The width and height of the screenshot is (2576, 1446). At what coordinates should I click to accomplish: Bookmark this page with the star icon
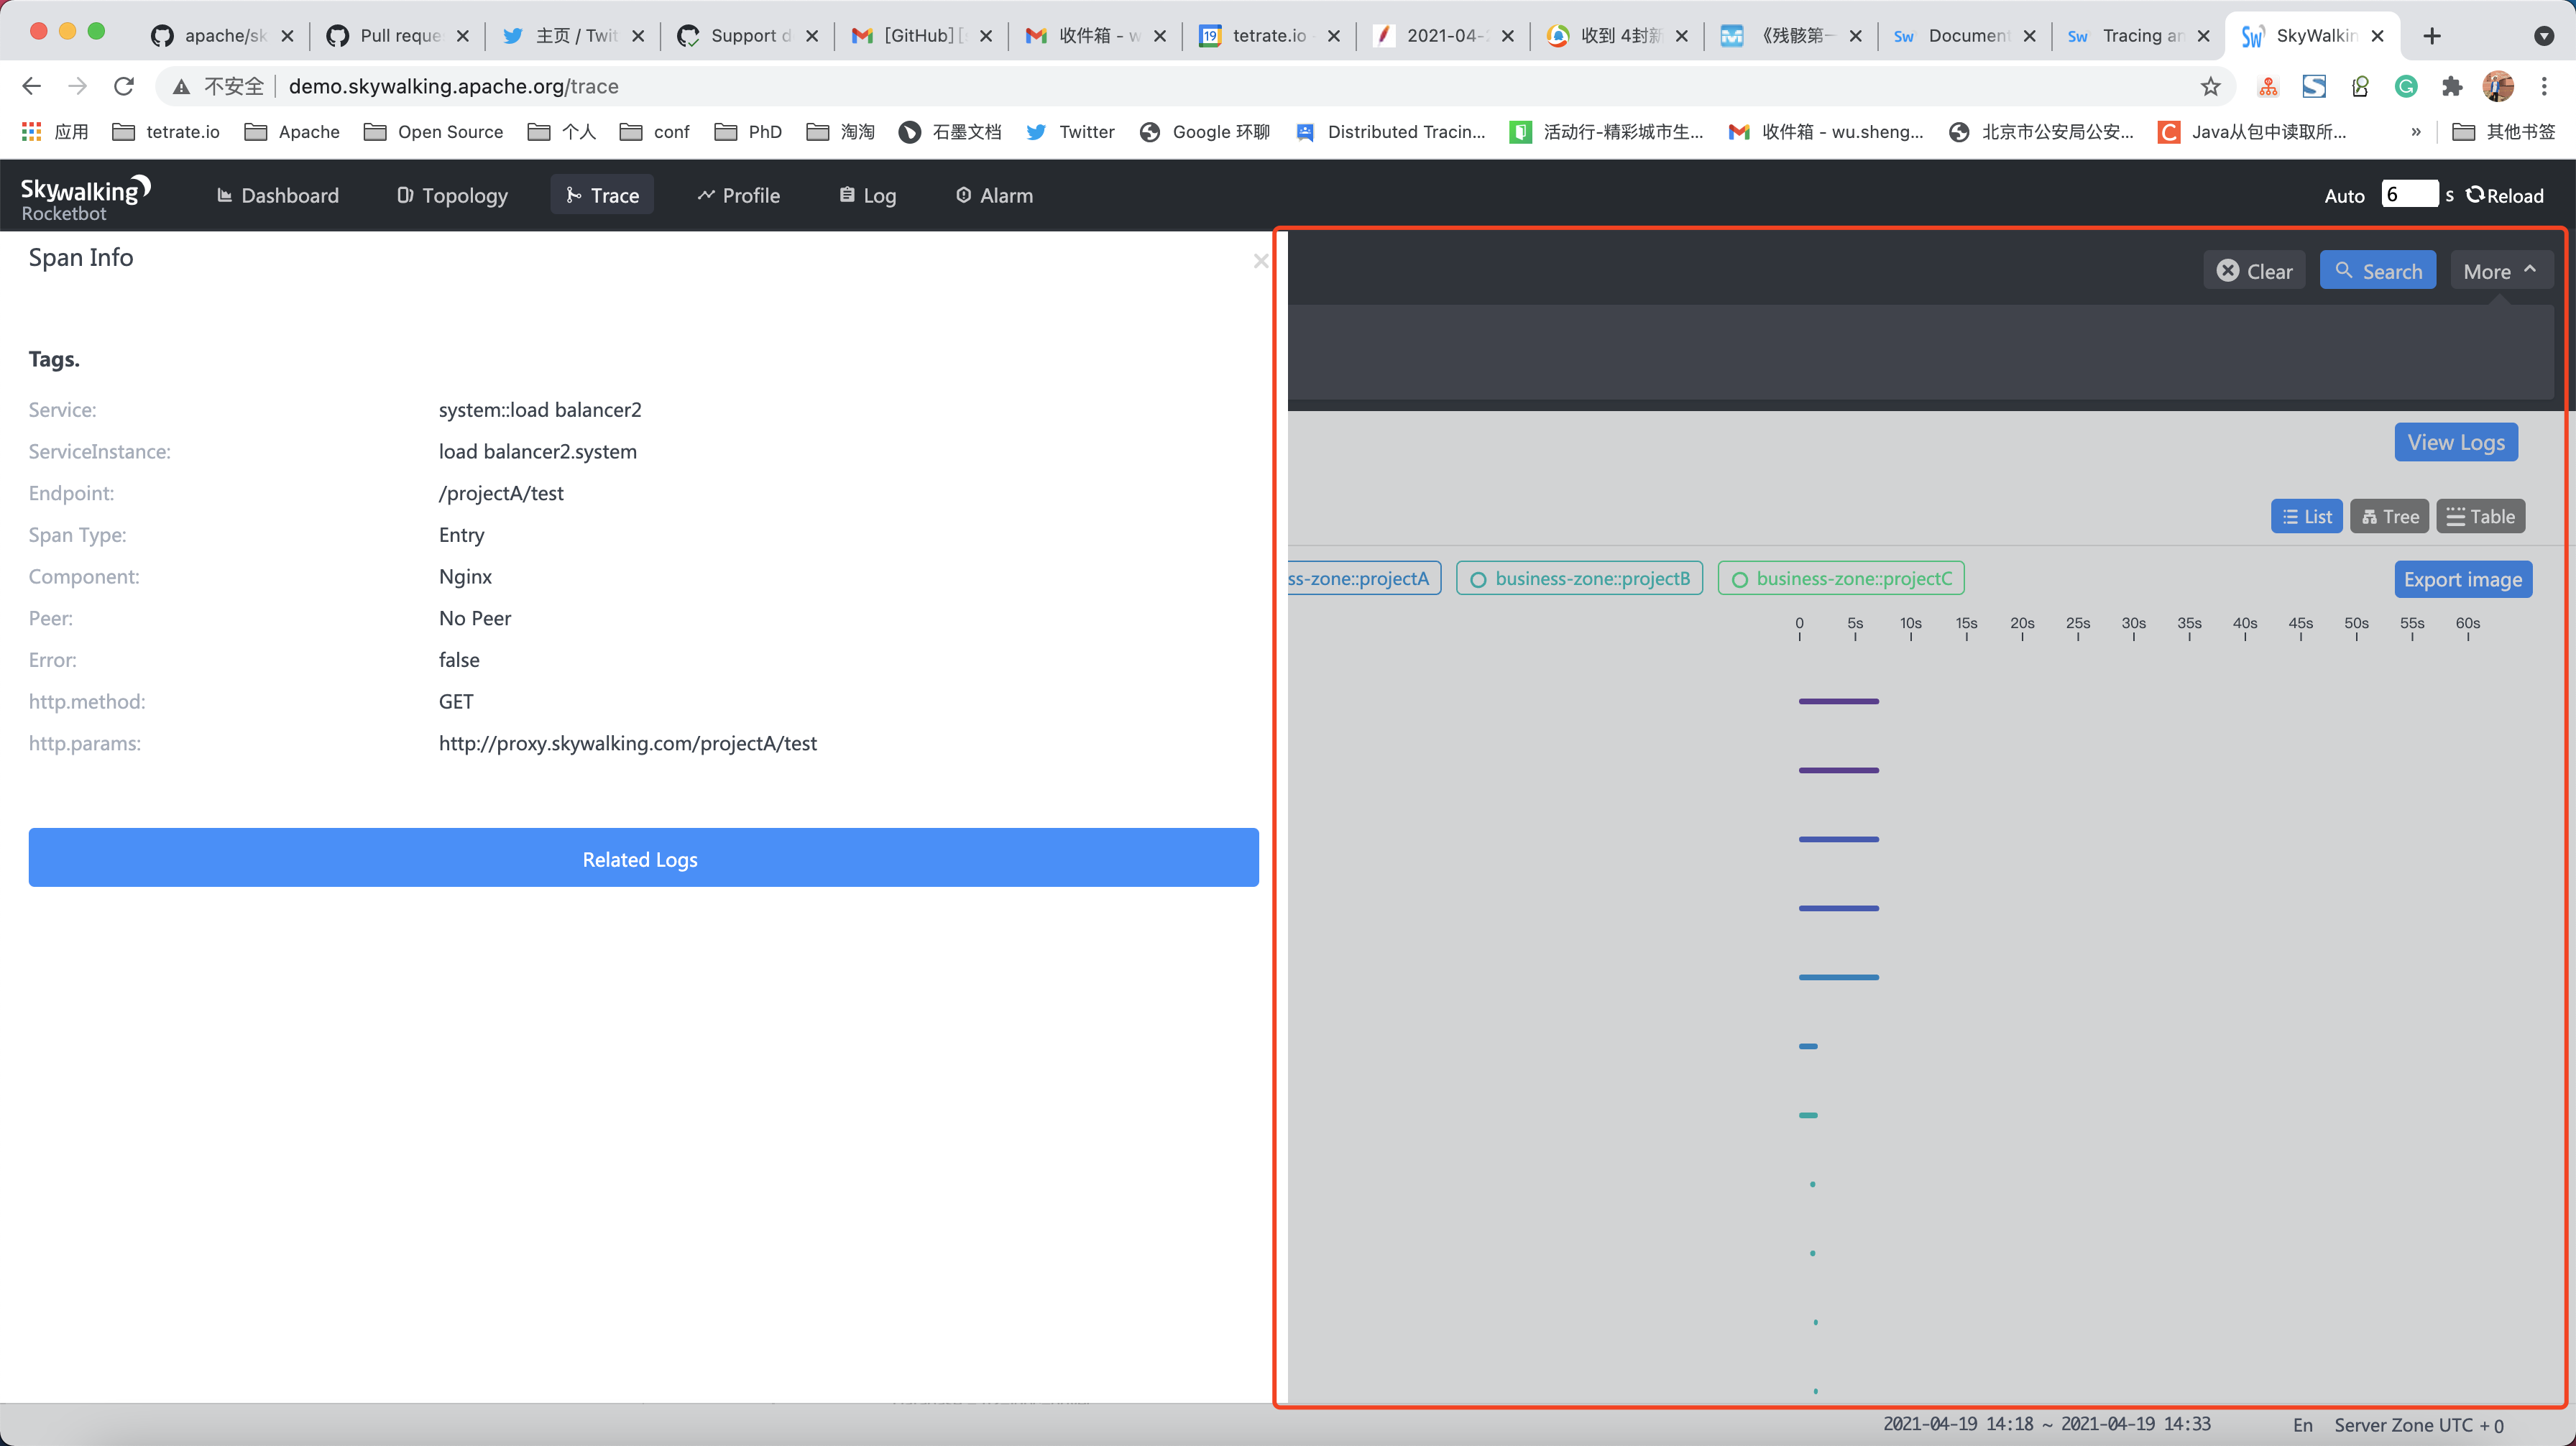point(2210,87)
